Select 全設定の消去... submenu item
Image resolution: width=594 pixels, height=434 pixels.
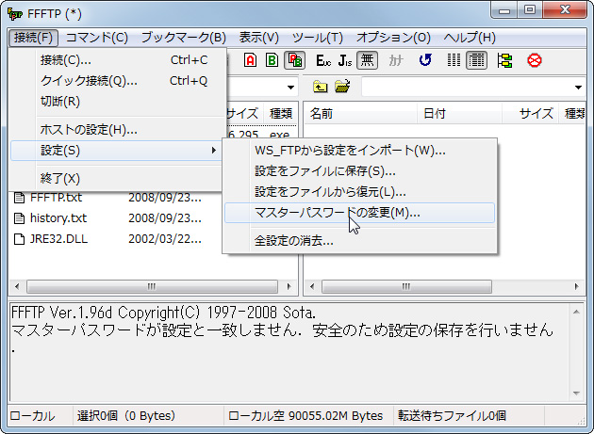(x=359, y=241)
